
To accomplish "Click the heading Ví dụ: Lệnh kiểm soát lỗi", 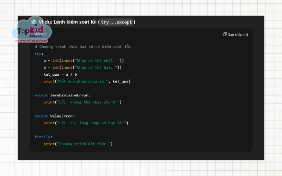I will coord(68,22).
